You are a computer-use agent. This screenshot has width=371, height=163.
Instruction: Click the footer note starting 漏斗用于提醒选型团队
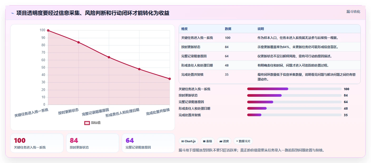[x=251, y=150]
